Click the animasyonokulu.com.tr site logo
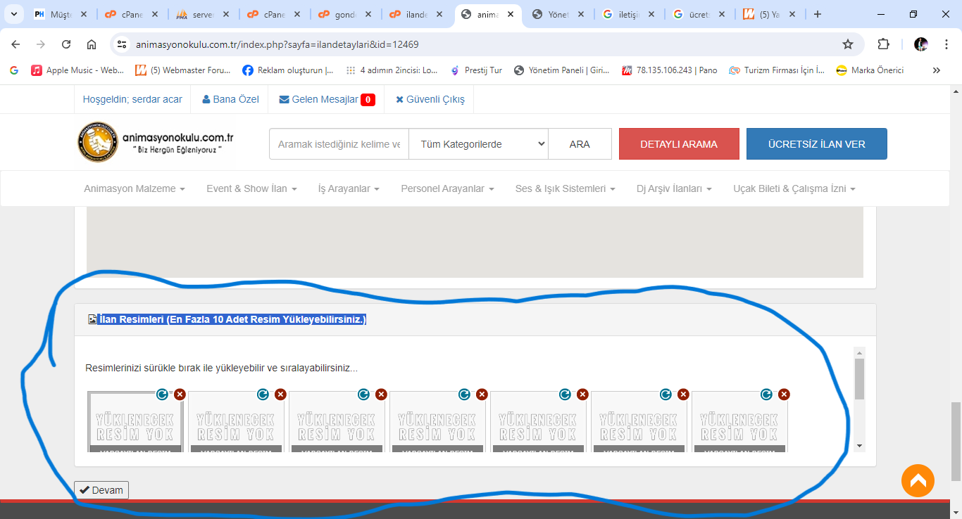 [156, 142]
